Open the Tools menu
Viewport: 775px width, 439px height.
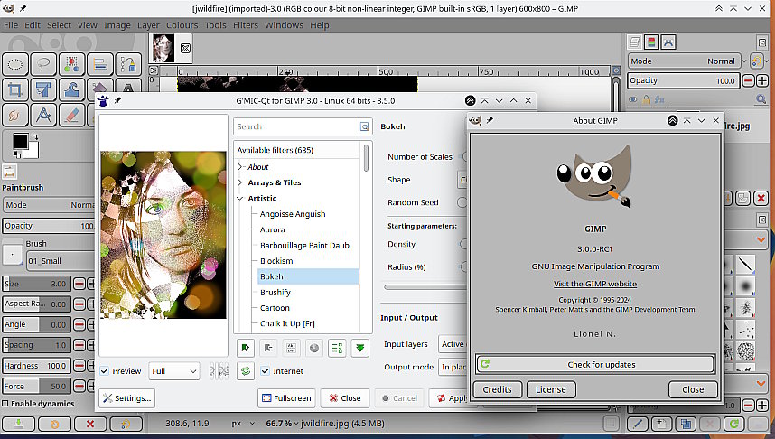coord(216,25)
